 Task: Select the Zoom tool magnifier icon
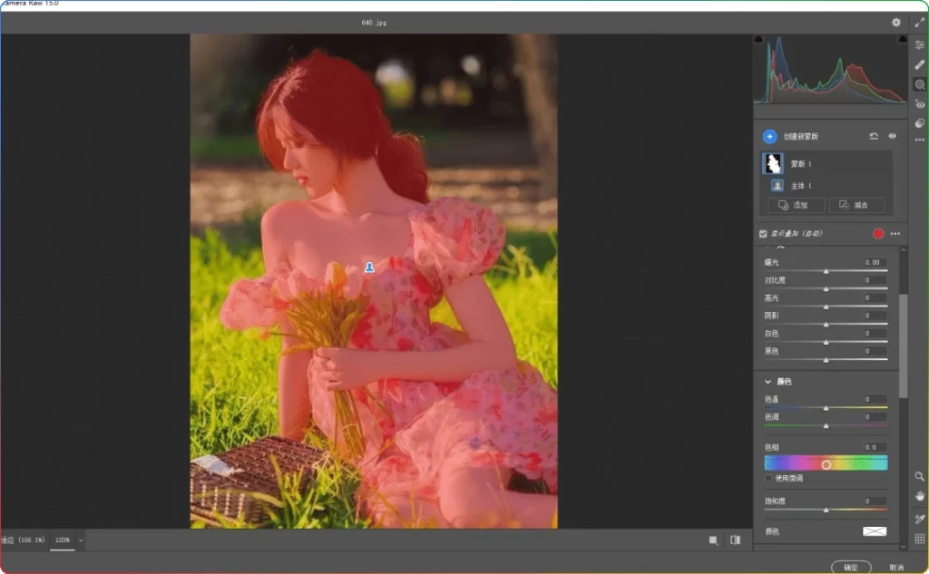pos(919,476)
